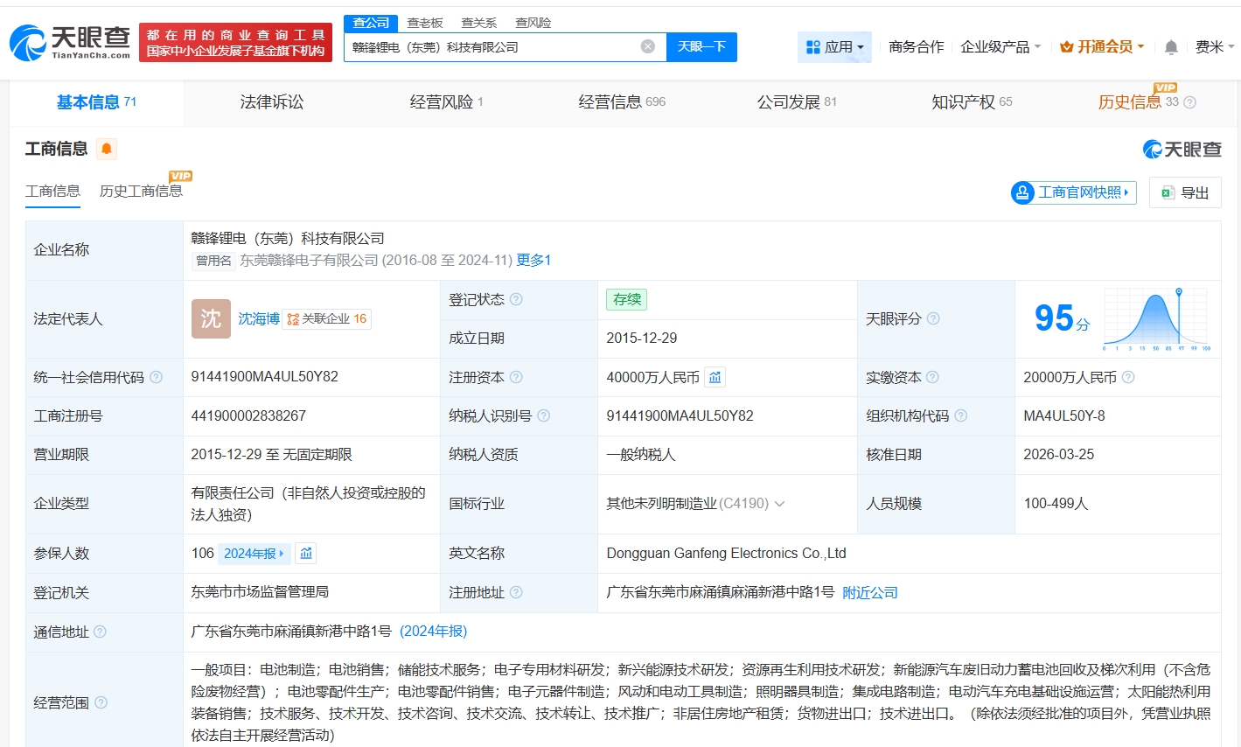Click the 天眼一下 search button
This screenshot has height=747, width=1241.
[701, 46]
